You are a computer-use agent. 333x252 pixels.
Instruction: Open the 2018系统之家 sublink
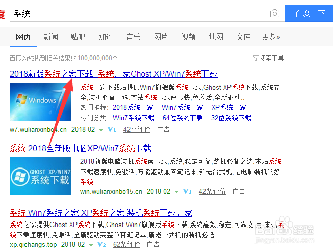133,107
